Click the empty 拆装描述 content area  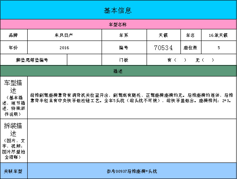132,141
